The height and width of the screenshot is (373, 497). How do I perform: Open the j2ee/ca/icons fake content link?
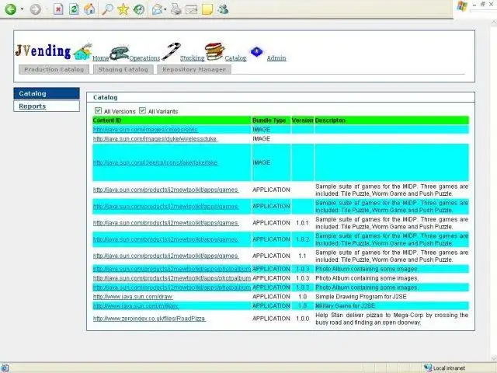coord(155,162)
